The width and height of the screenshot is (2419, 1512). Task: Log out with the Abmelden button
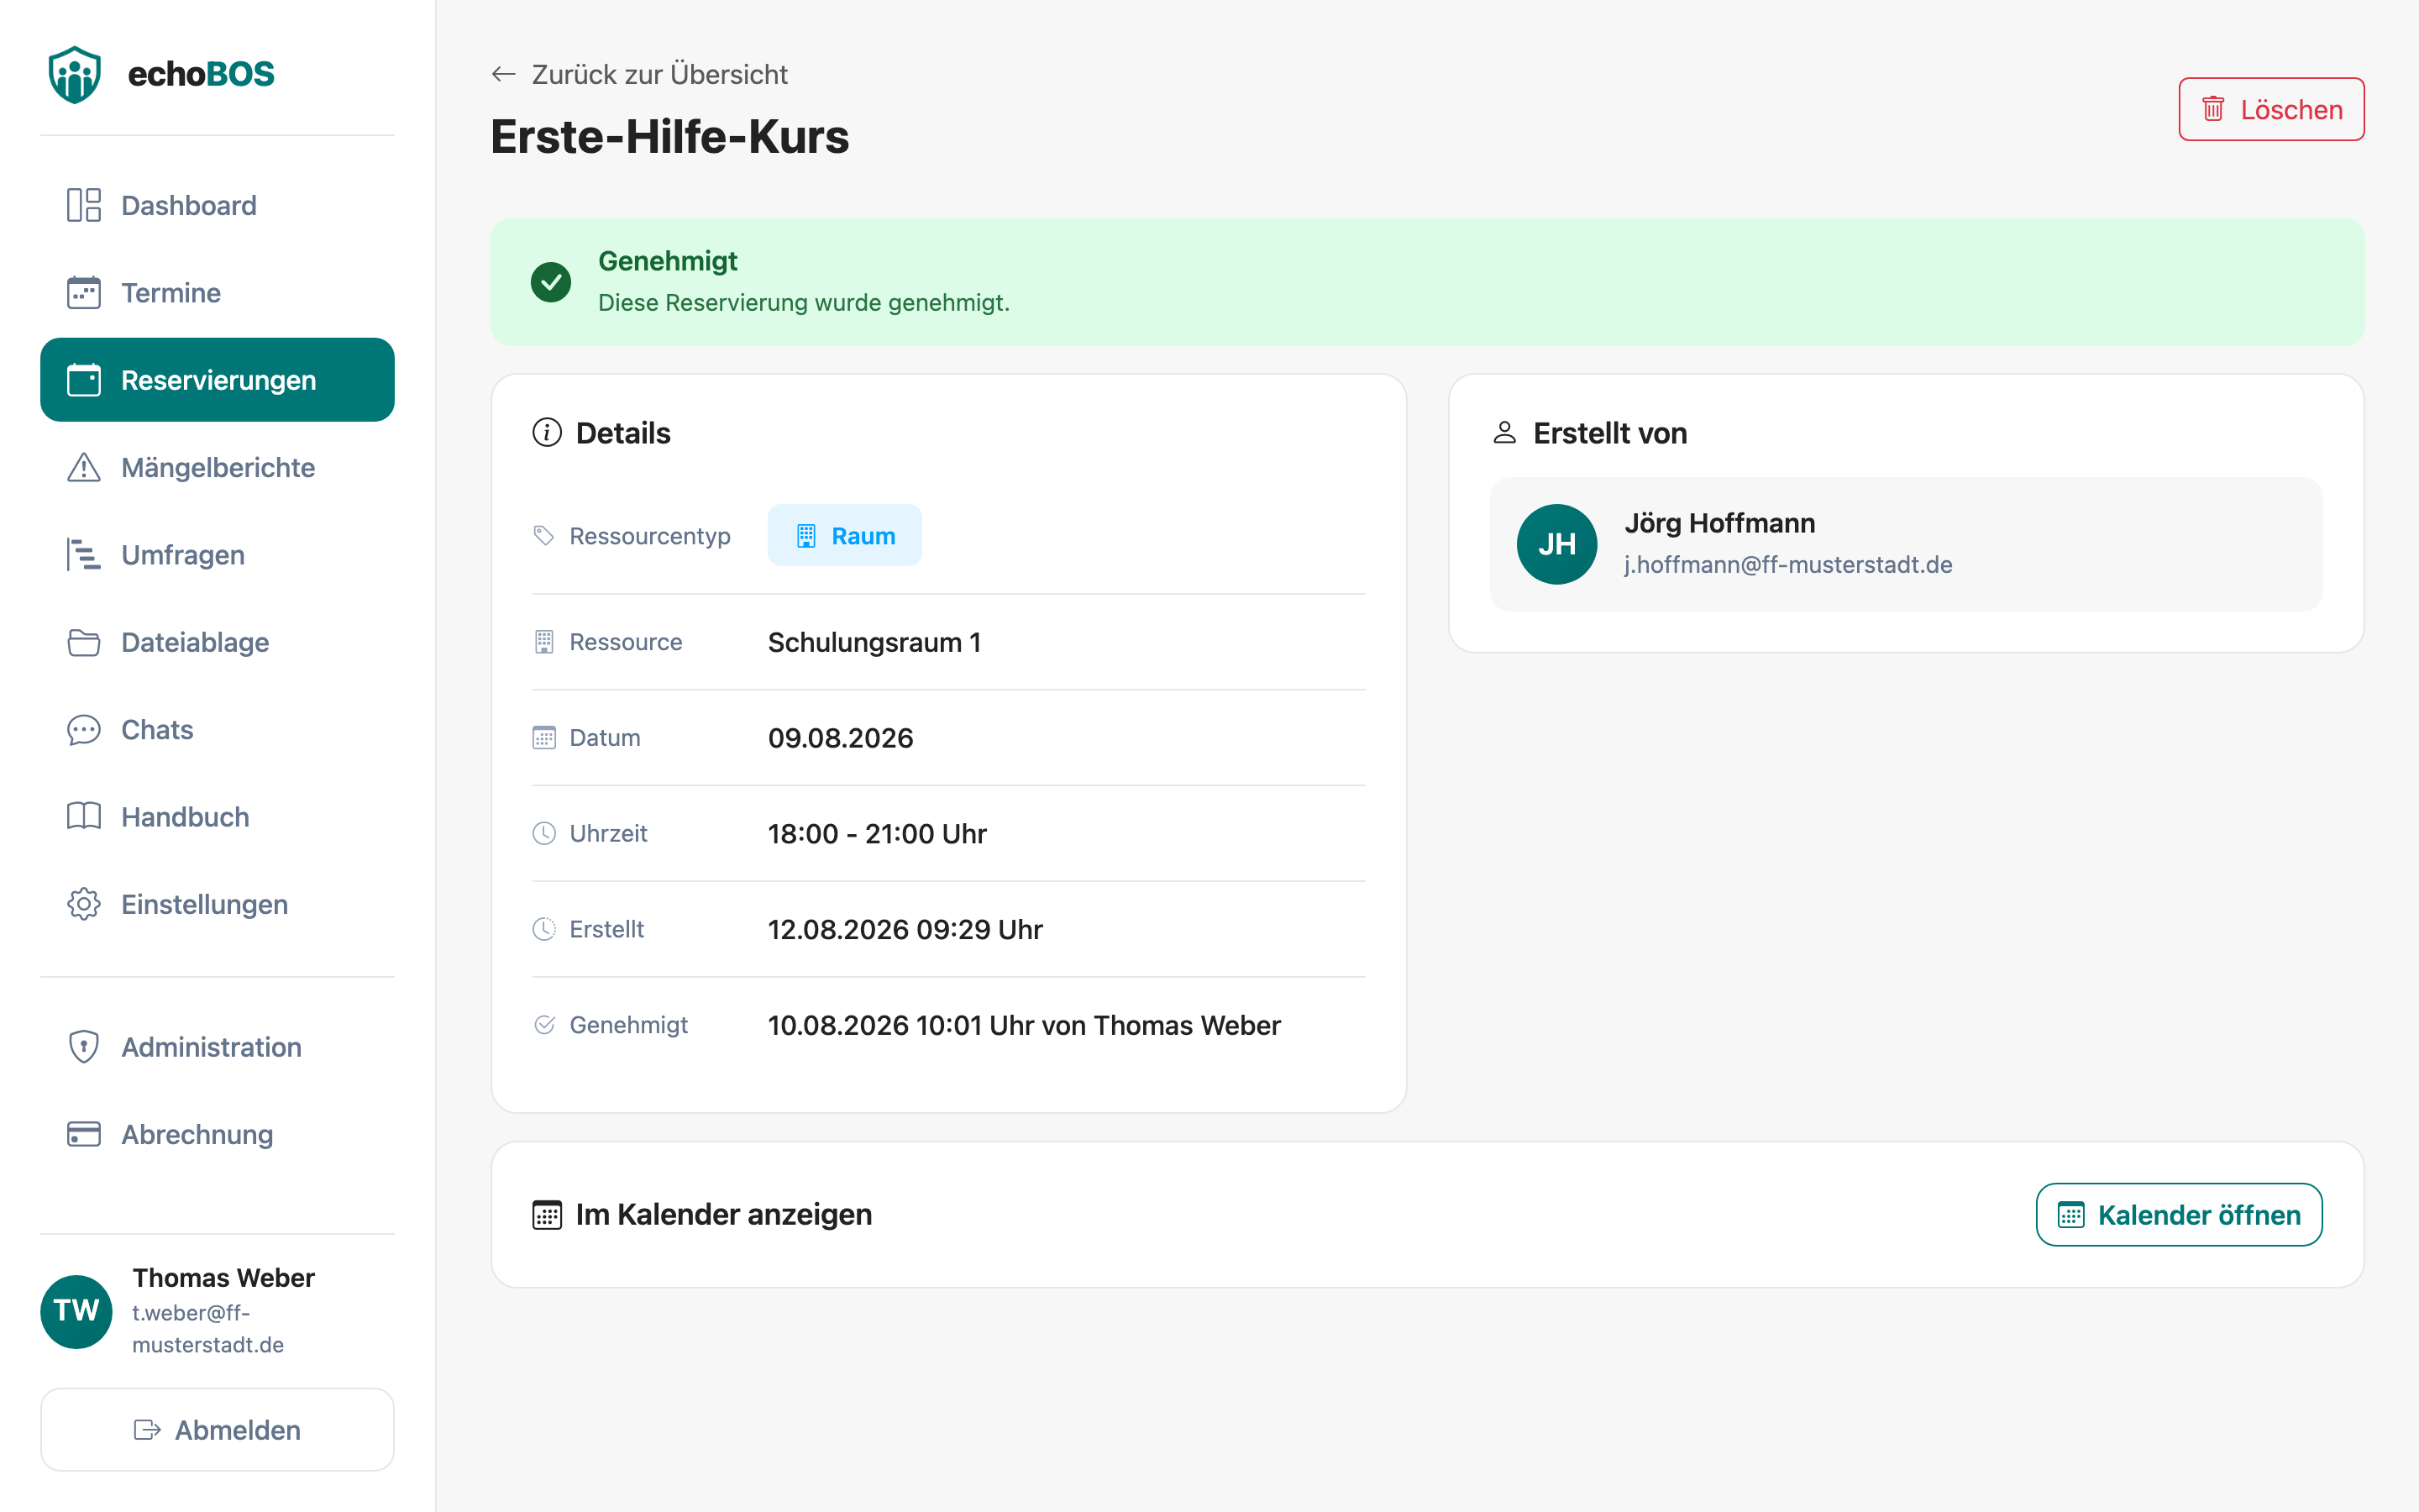click(x=217, y=1429)
